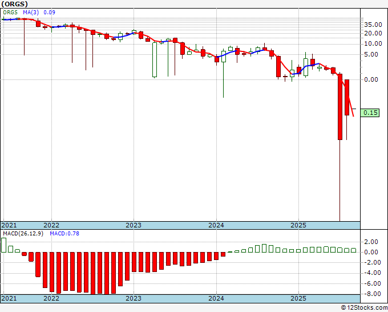Screen dimensions: 388x312
Task: Click the tallest red candlestick in 2025
Action: [340, 107]
